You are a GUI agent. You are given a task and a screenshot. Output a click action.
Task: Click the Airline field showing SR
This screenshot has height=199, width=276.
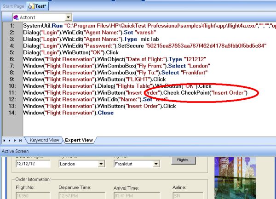188,195
